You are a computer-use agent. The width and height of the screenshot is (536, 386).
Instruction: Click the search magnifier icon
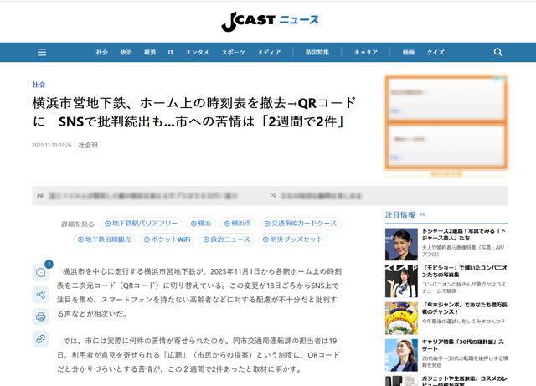[498, 52]
